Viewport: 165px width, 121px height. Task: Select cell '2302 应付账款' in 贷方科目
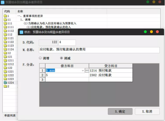111,75
